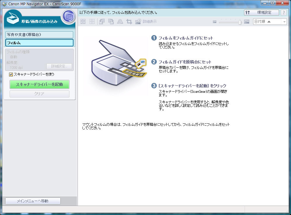Select the フィルム tab
The width and height of the screenshot is (291, 215).
coord(39,43)
